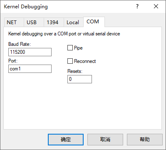
Task: Focus the Baud Rate field showing 115200
Action: pyautogui.click(x=30, y=52)
